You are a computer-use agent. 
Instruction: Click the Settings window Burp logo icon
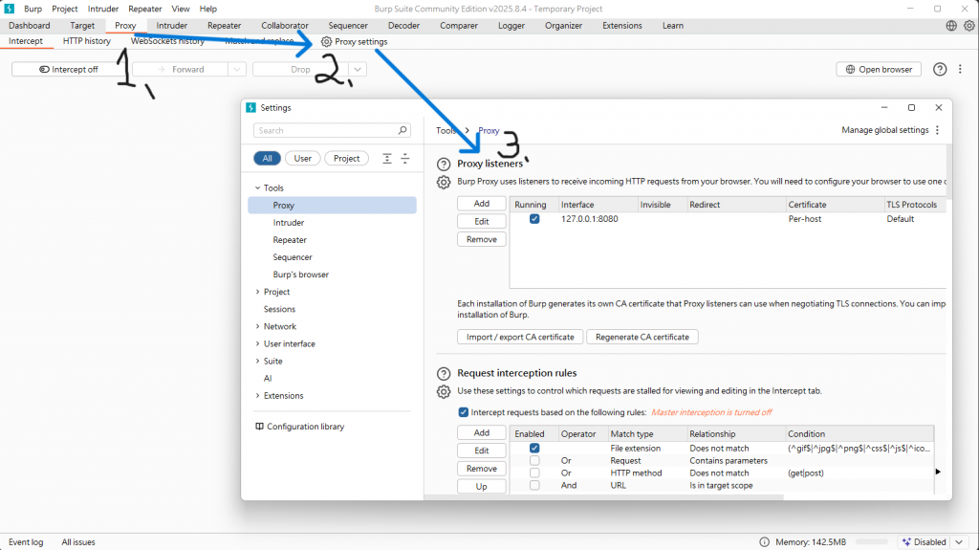[x=251, y=107]
